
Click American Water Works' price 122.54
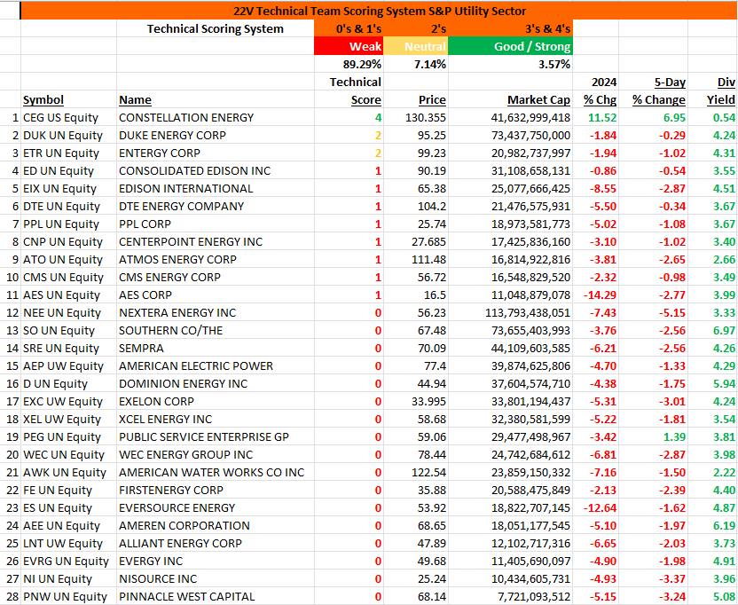[416, 472]
